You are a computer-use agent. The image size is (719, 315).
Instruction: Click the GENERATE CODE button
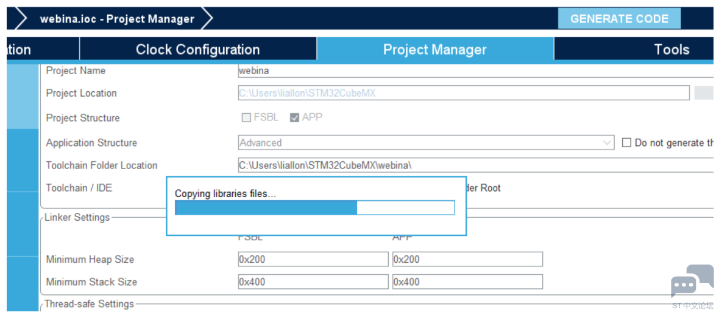[619, 19]
